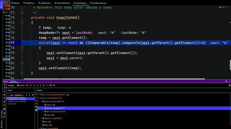
Task: Switch to the Debugger tab
Action: 11,85
